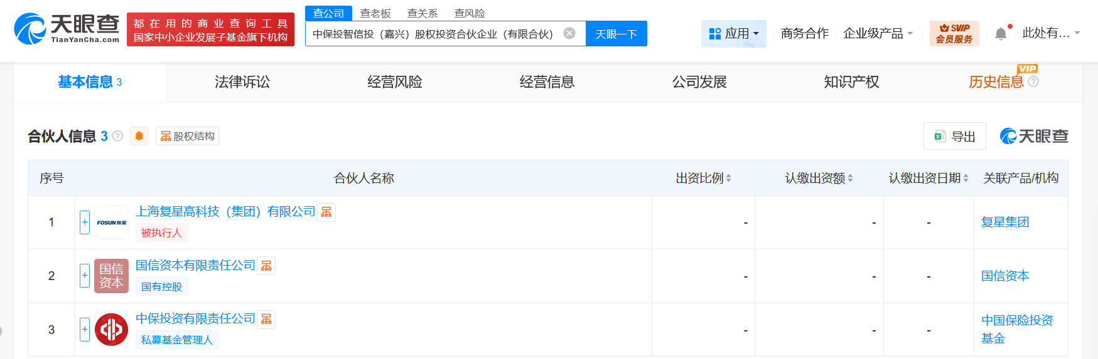Click the orange partner alert bell icon

point(139,136)
